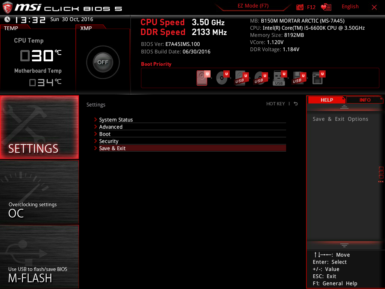The height and width of the screenshot is (289, 385).
Task: Click the Motherboard Temp 034 reading
Action: [x=45, y=82]
